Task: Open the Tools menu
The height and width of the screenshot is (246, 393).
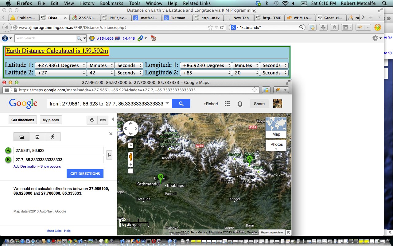Action: (x=134, y=3)
